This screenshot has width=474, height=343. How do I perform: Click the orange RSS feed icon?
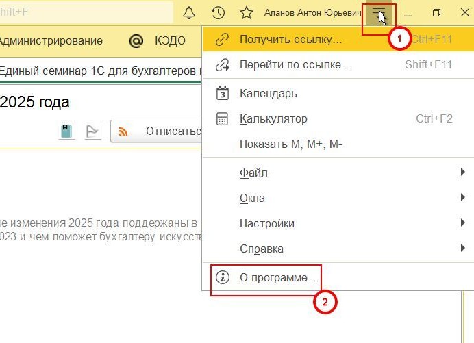coord(123,131)
